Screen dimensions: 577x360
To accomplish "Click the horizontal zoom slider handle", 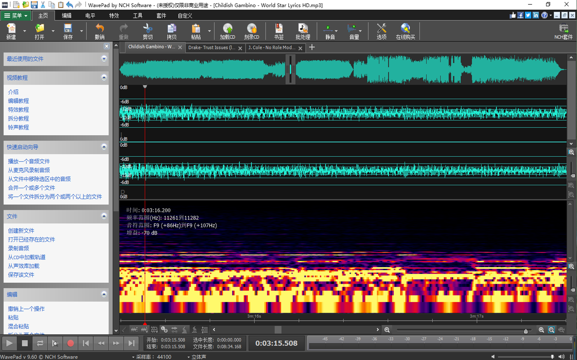I will [x=526, y=331].
